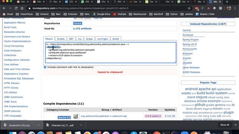239x134 pixels.
Task: Reload the current page
Action: (x=16, y=8)
